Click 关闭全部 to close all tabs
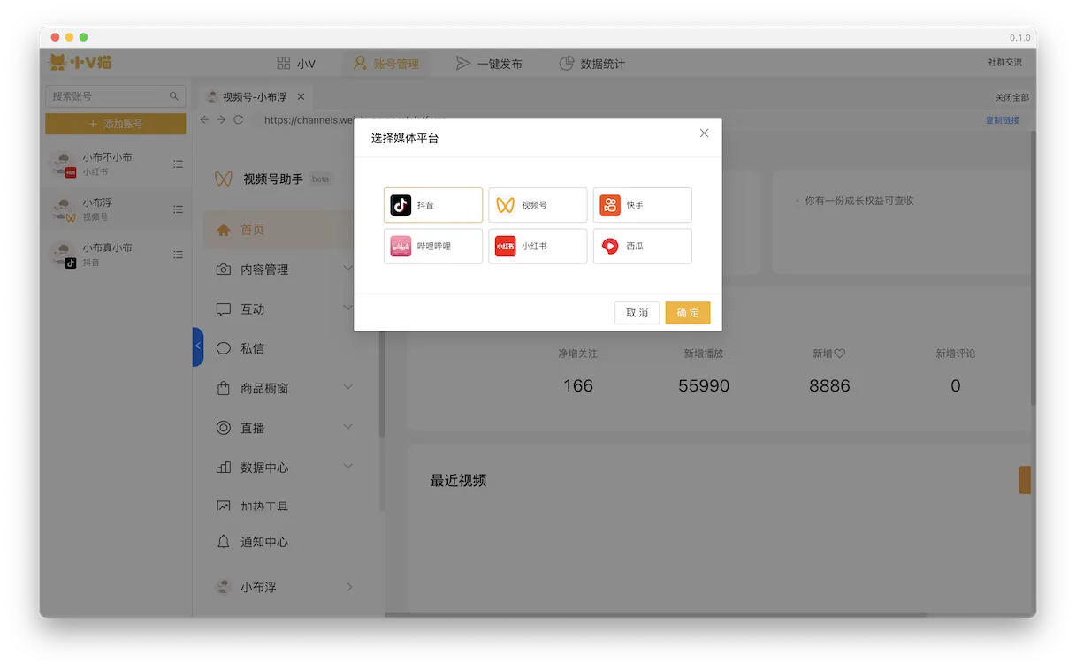1076x670 pixels. [x=1011, y=98]
